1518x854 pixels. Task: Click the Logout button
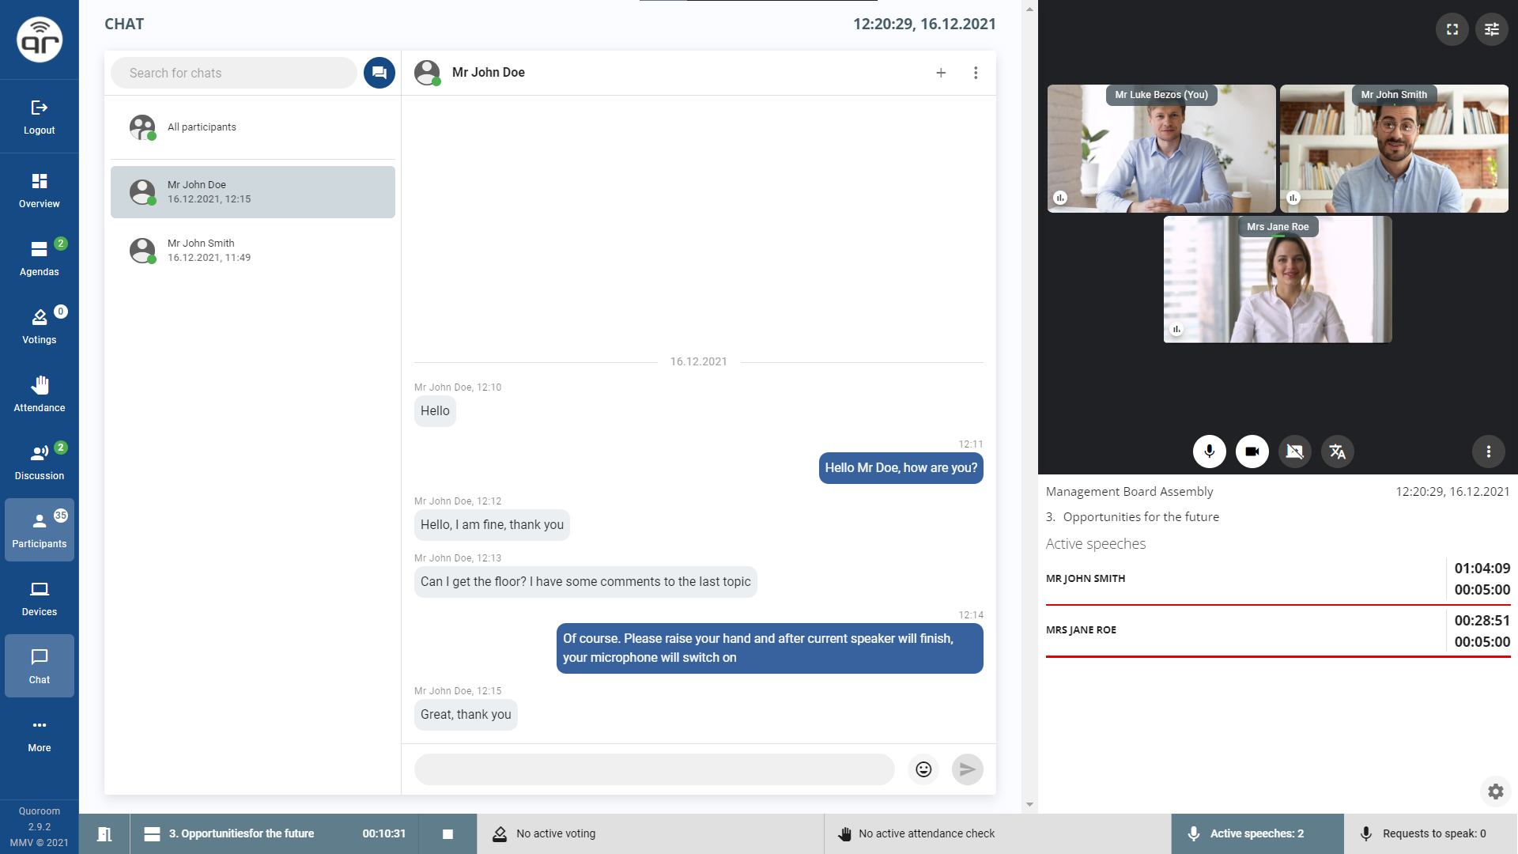pos(40,116)
